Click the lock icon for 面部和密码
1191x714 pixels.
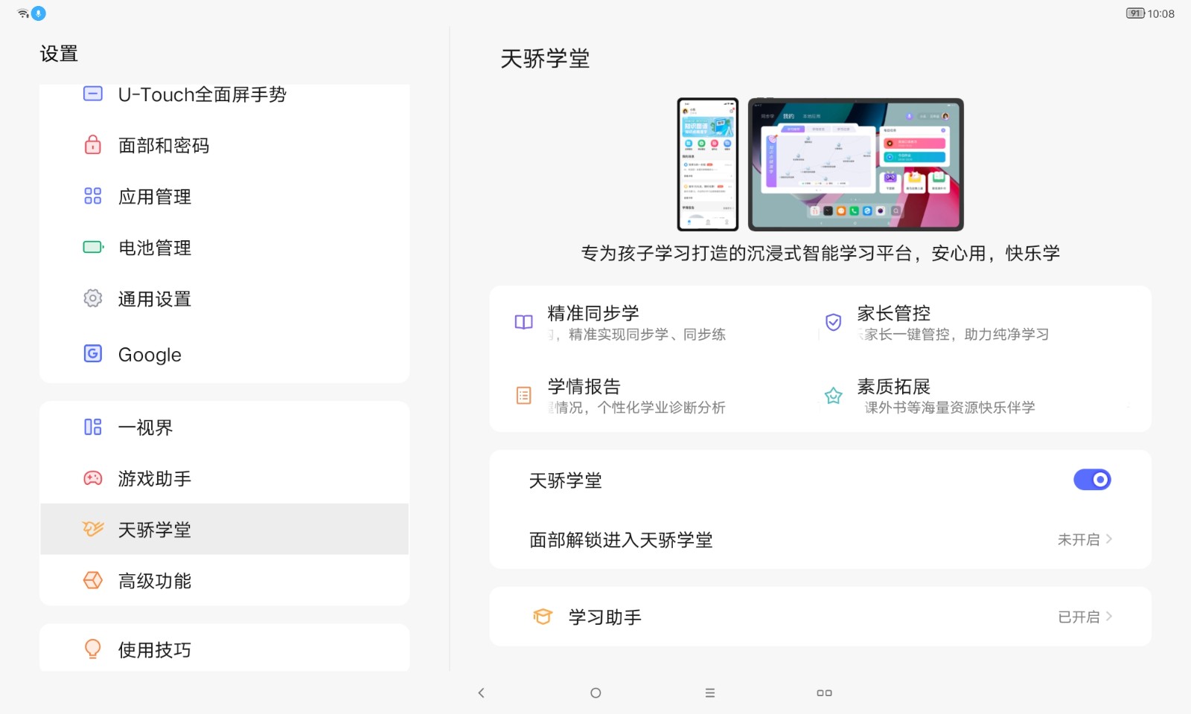93,144
